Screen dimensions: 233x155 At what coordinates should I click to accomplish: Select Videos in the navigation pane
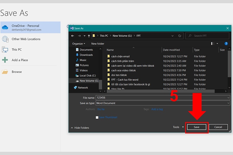(84, 70)
